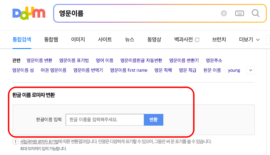Click the 최대 10자까지 입력 가능합니다 note

43,149
